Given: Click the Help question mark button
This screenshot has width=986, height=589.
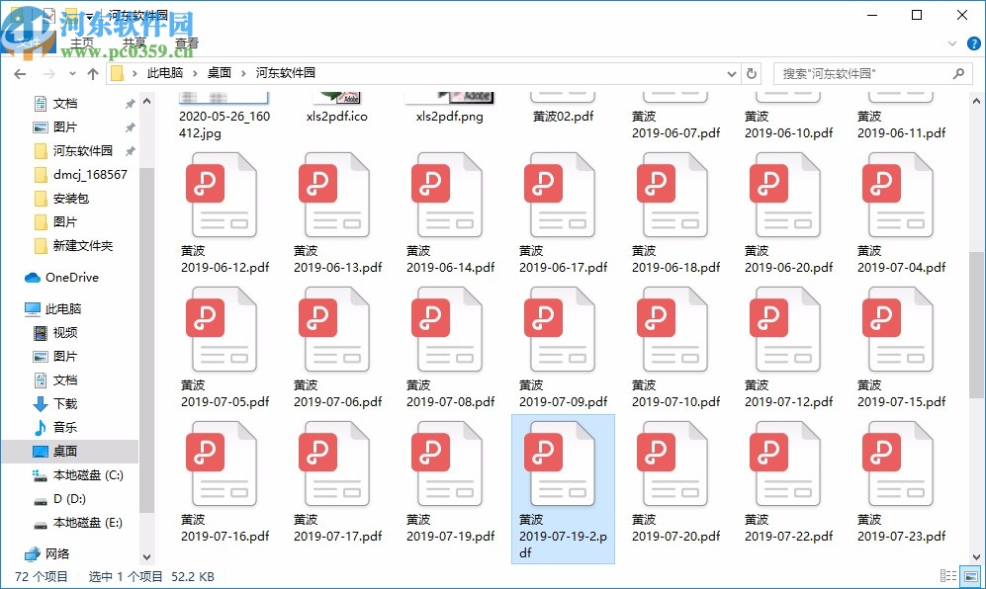Looking at the screenshot, I should click(973, 42).
